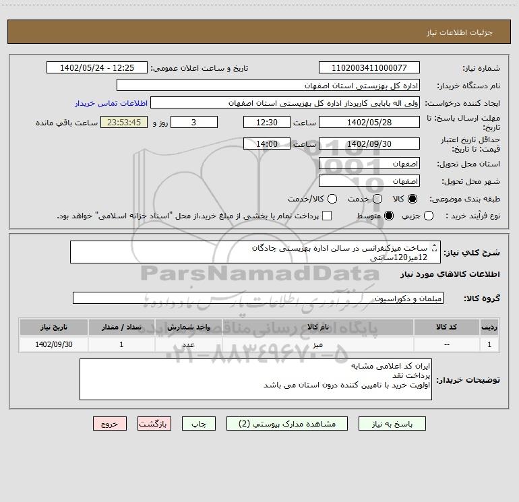The width and height of the screenshot is (519, 502).
Task: Click the طبقه بندی موضوعی label
Action: (464, 199)
